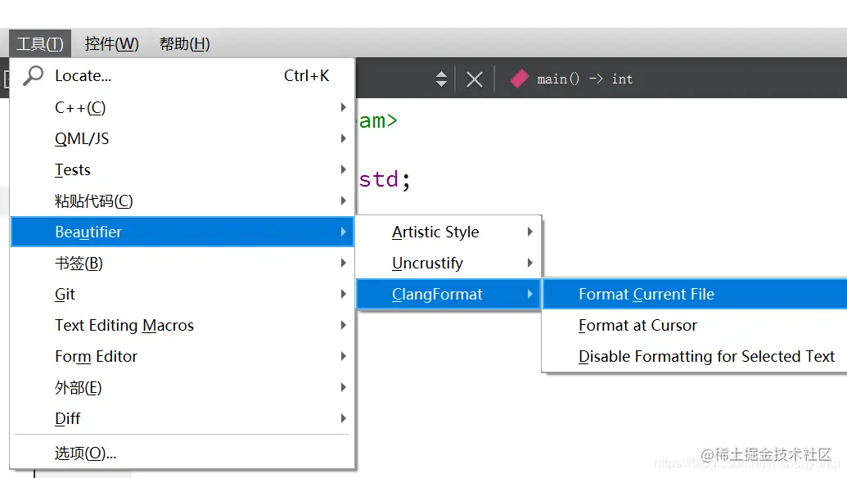Expand the arrow next to Diff

click(343, 418)
